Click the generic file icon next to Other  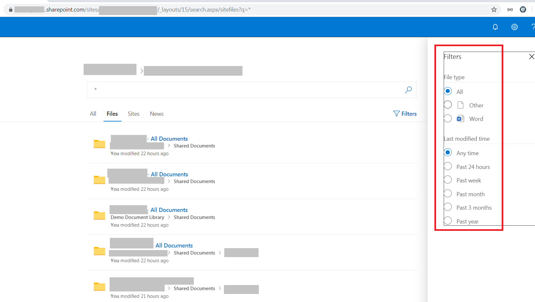tap(460, 105)
